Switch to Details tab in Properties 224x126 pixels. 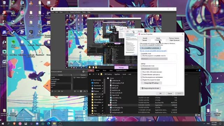[x=158, y=38]
